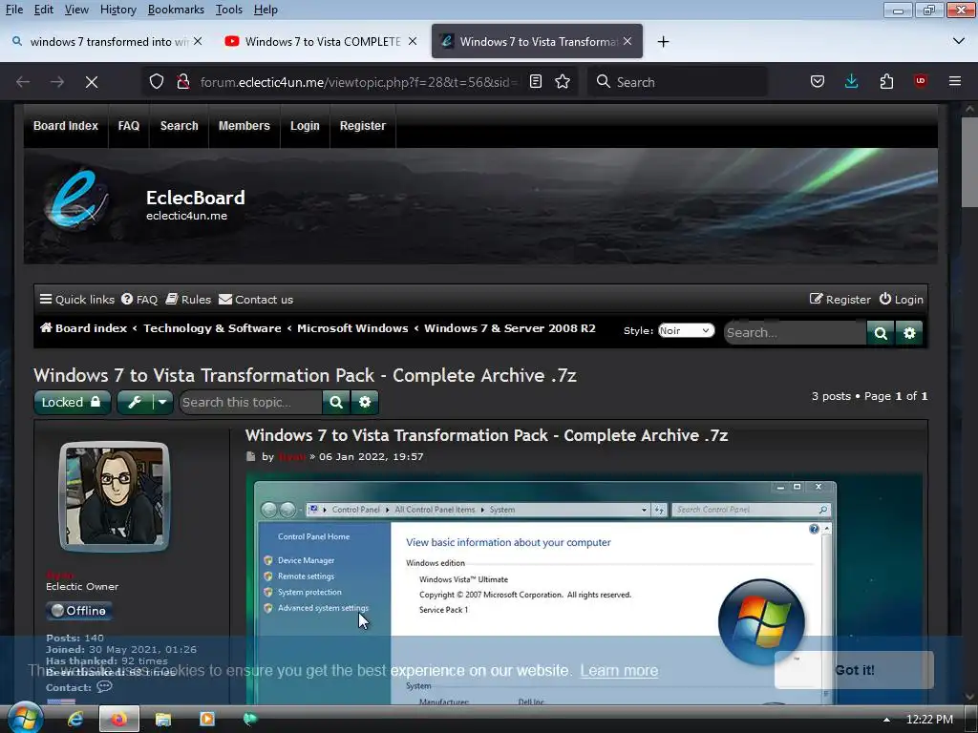Image resolution: width=978 pixels, height=733 pixels.
Task: Click Learn more about cookies
Action: click(619, 671)
